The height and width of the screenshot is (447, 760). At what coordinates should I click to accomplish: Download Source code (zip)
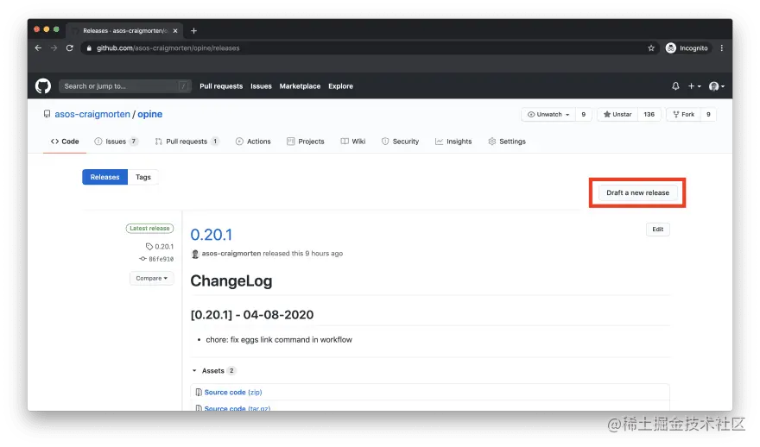[233, 393]
